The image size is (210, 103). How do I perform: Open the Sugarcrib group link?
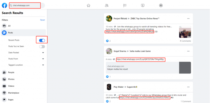[x=132, y=87]
